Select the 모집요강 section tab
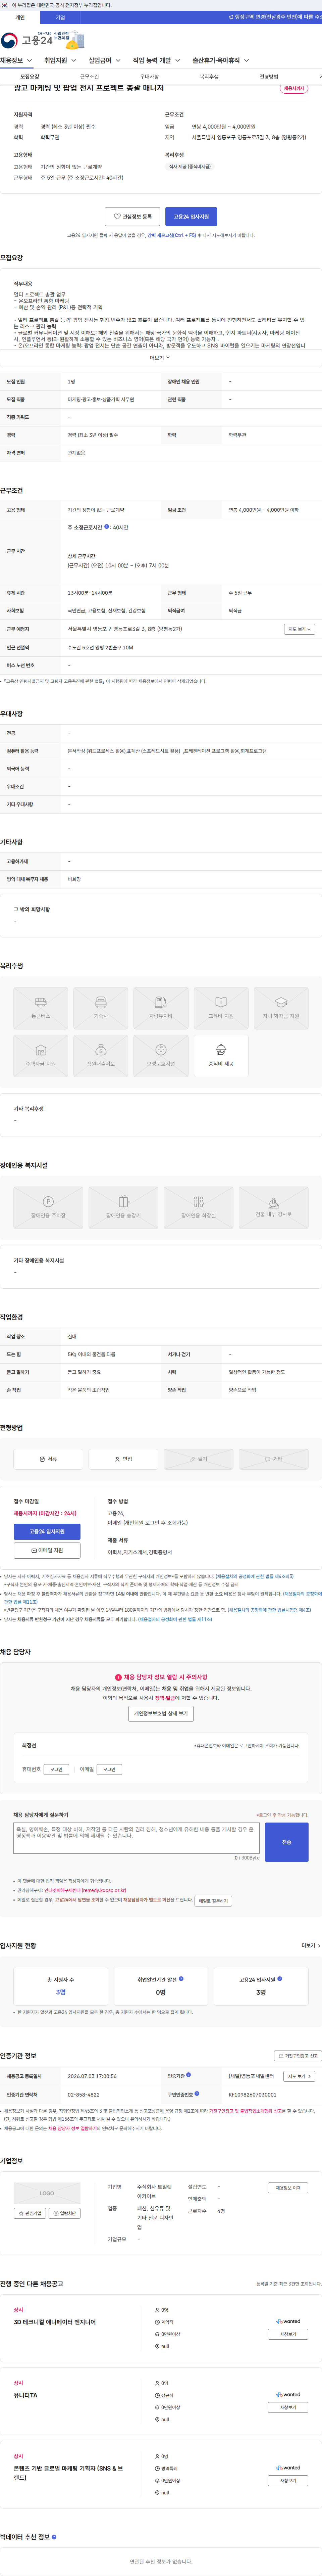 [x=30, y=77]
